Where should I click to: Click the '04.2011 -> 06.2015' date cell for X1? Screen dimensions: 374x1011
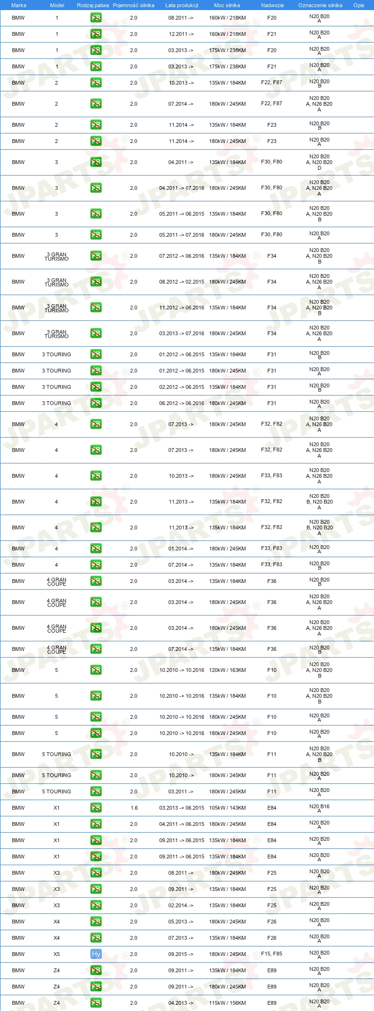(x=182, y=824)
